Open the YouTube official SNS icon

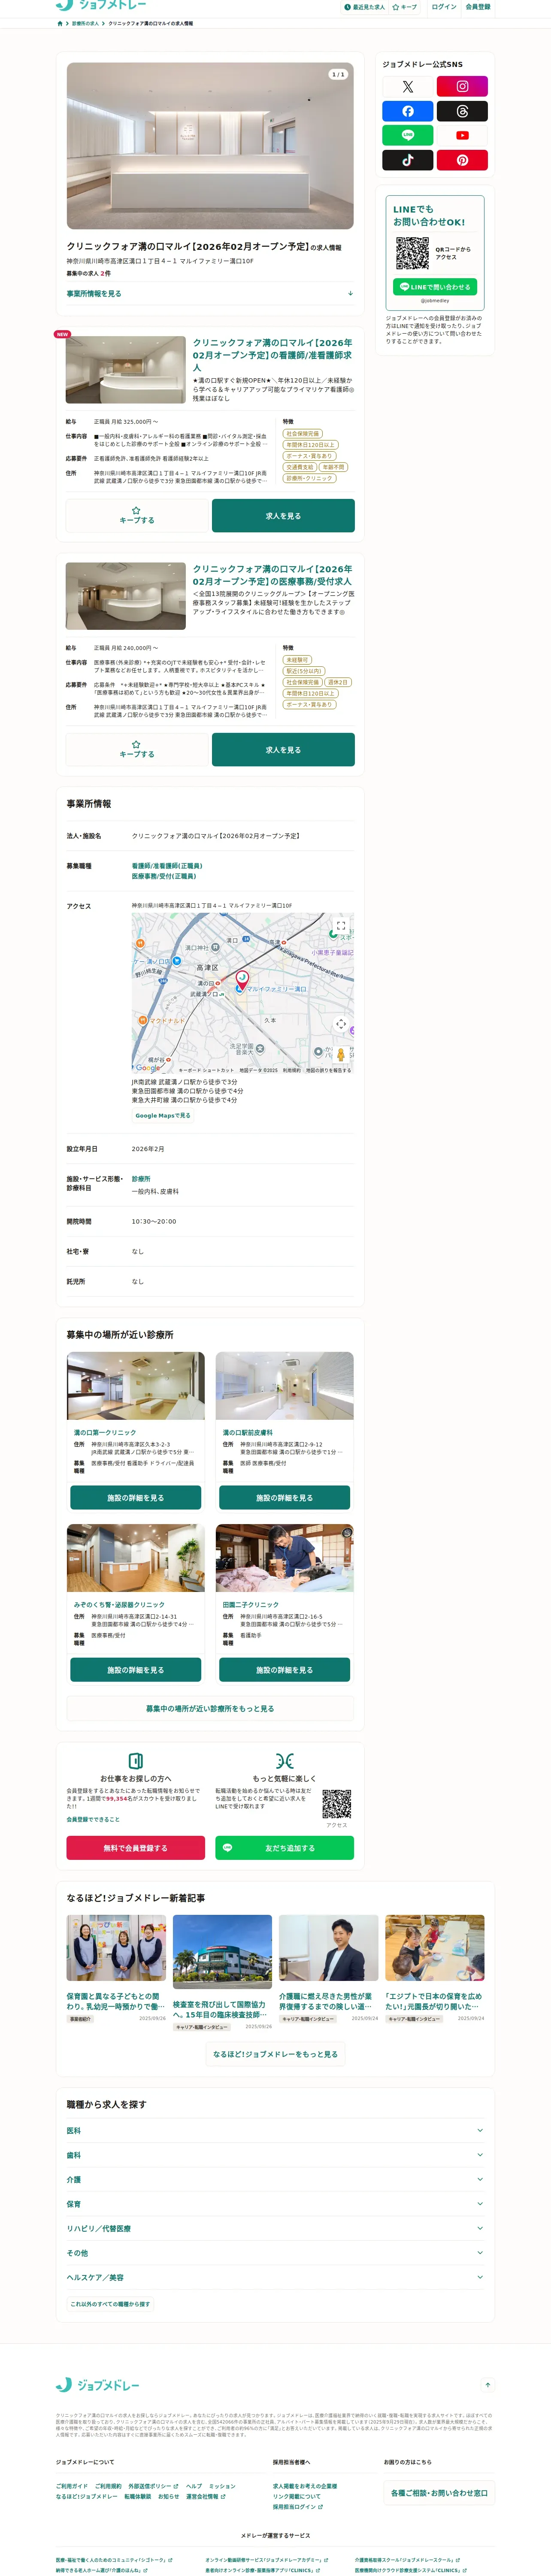tap(462, 135)
